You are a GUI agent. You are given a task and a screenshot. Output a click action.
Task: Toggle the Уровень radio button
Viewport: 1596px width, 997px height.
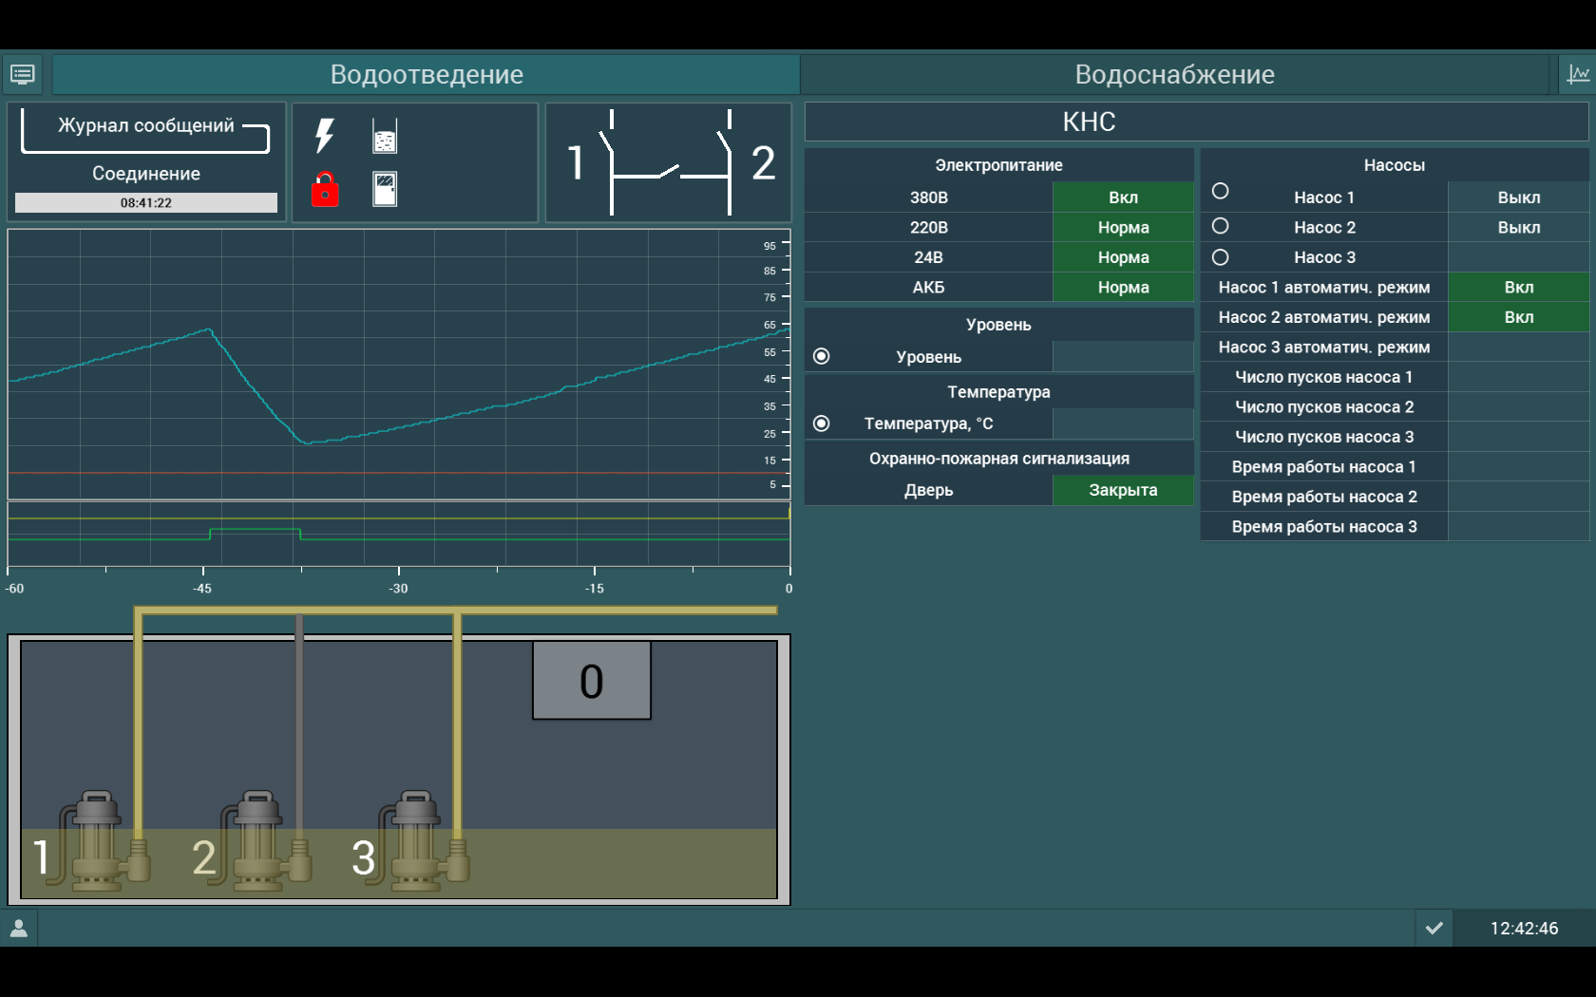click(x=822, y=356)
